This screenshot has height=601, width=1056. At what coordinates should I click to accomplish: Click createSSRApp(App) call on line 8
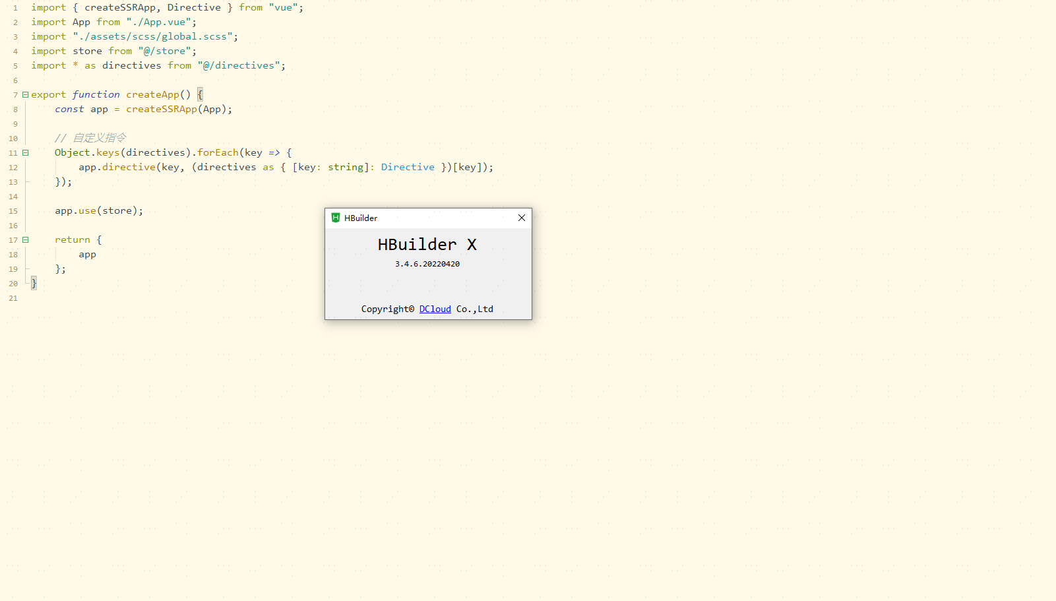pyautogui.click(x=176, y=109)
